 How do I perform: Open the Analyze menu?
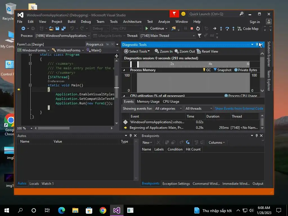164,22
